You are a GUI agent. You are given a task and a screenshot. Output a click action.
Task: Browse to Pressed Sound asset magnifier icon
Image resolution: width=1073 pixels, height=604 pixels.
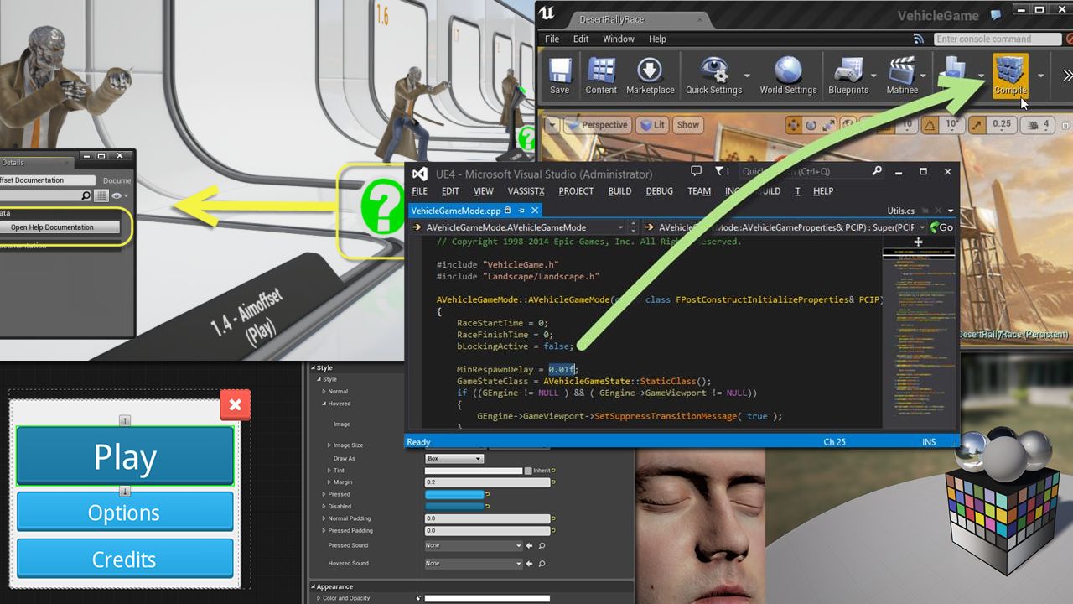coord(542,546)
